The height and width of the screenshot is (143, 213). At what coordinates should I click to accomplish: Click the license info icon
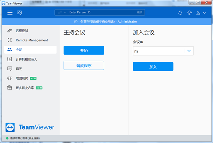coord(76,22)
